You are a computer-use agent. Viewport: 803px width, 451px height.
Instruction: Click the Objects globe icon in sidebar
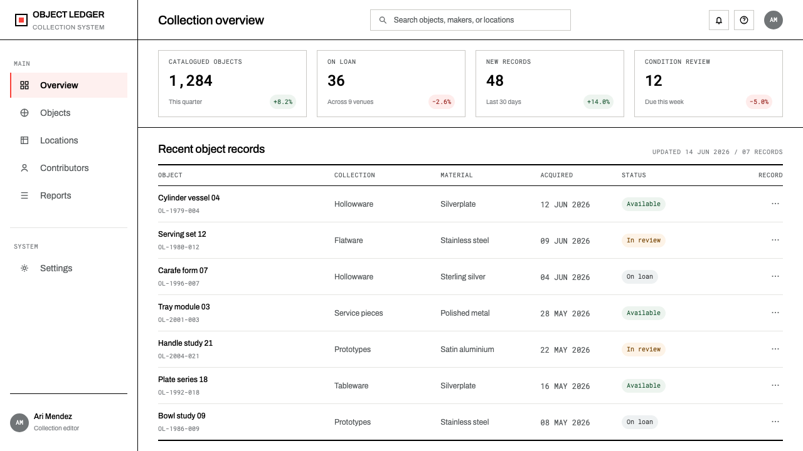(x=24, y=113)
